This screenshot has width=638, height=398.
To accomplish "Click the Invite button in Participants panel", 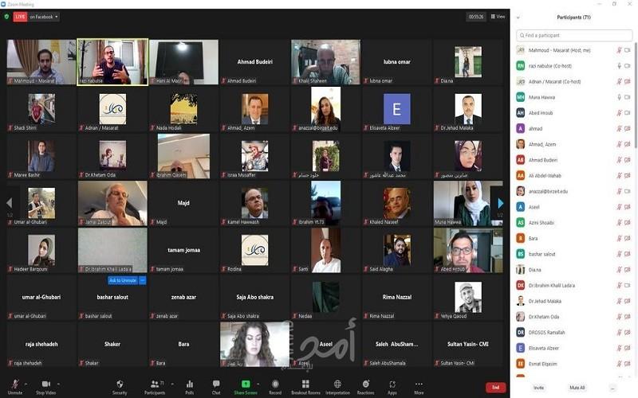I will pos(538,388).
